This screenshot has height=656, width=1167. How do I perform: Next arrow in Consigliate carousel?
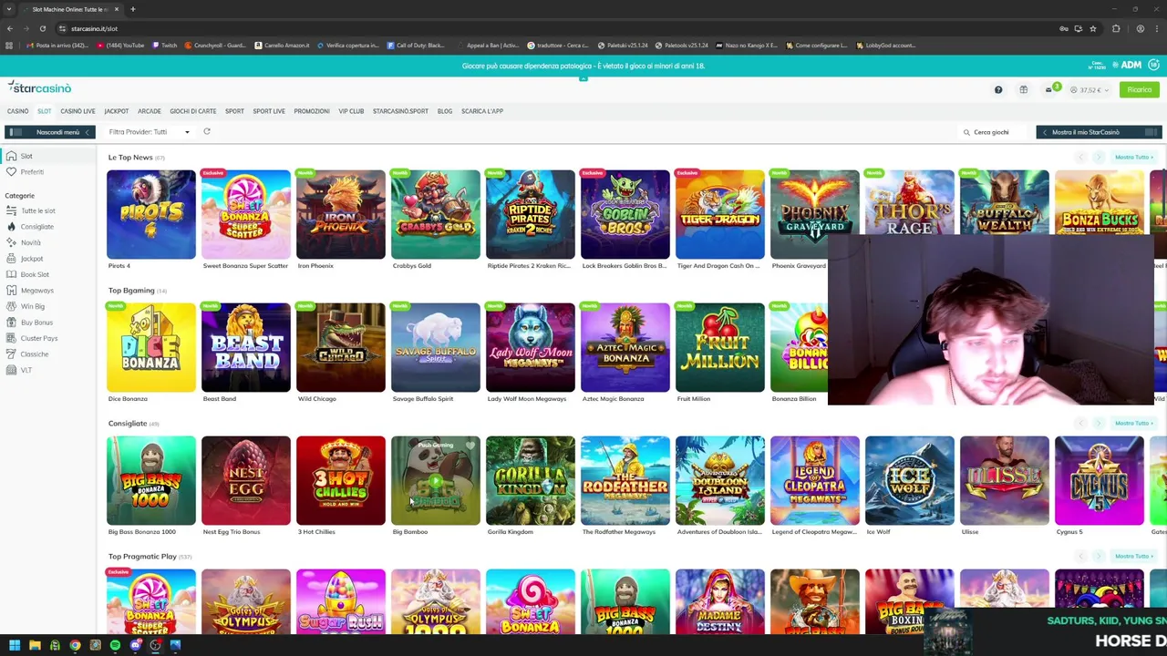[1099, 424]
